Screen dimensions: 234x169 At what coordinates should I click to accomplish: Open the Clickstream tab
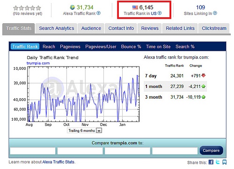click(214, 28)
